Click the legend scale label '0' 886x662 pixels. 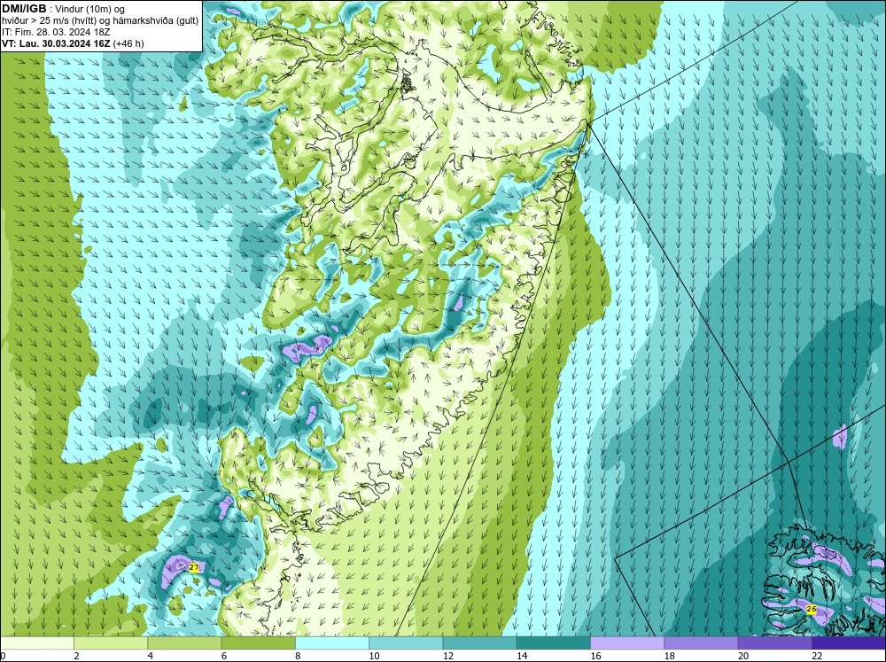click(x=3, y=656)
